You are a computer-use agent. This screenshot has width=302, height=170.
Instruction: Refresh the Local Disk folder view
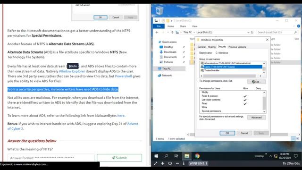click(x=252, y=33)
